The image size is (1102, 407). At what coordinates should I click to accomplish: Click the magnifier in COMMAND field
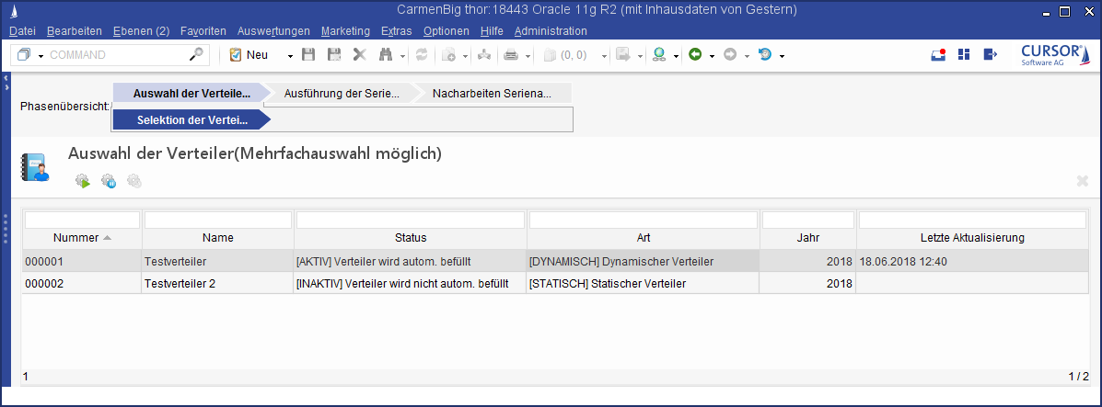(195, 55)
